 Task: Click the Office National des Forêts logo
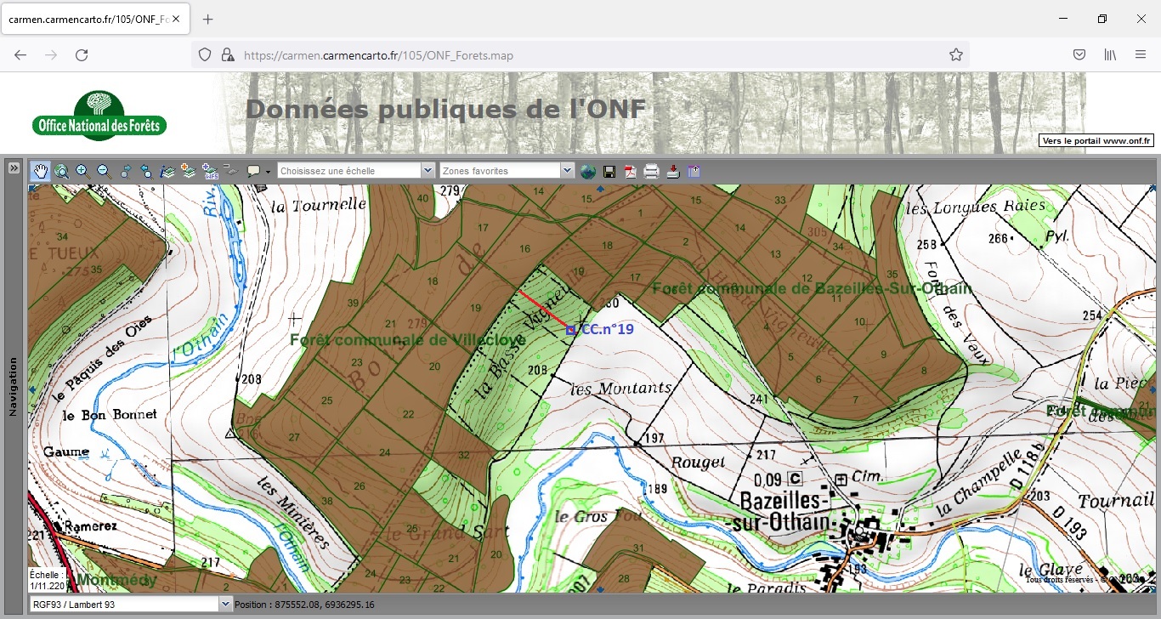tap(99, 116)
